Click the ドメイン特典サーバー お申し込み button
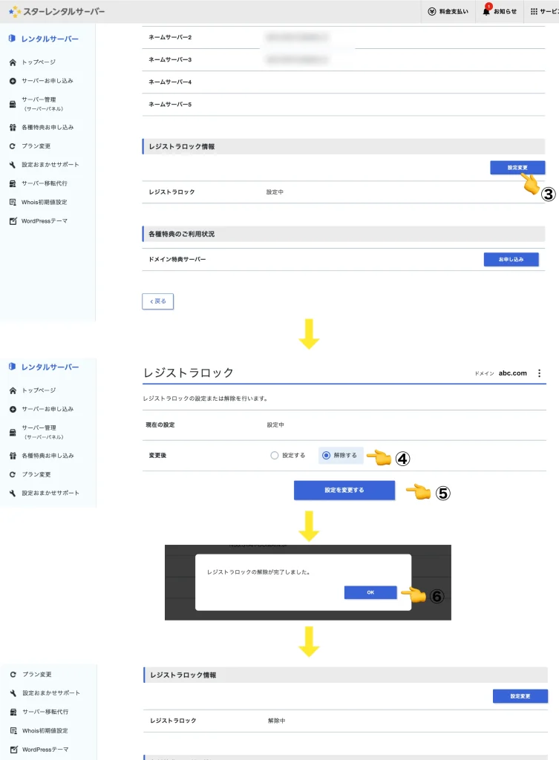The width and height of the screenshot is (559, 760). [x=511, y=259]
